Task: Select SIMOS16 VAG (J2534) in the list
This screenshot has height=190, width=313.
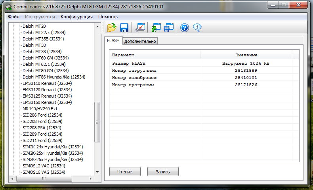Action: point(44,172)
